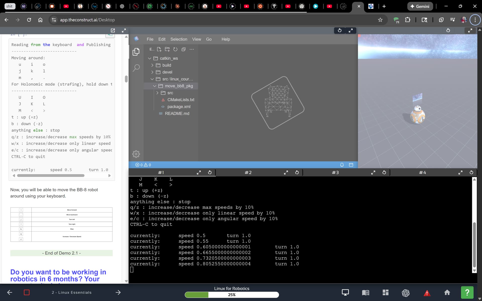Open the Explorer view in sidebar
This screenshot has width=482, height=301.
(136, 52)
